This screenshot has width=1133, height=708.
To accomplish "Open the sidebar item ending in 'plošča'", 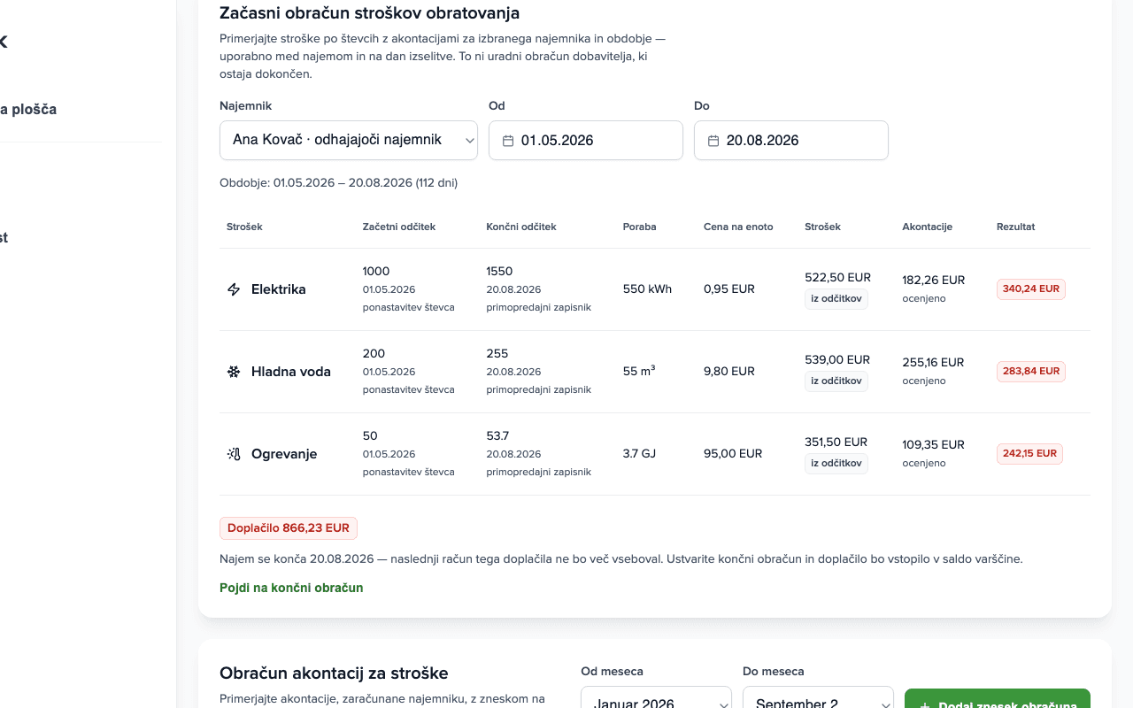I will [x=28, y=110].
